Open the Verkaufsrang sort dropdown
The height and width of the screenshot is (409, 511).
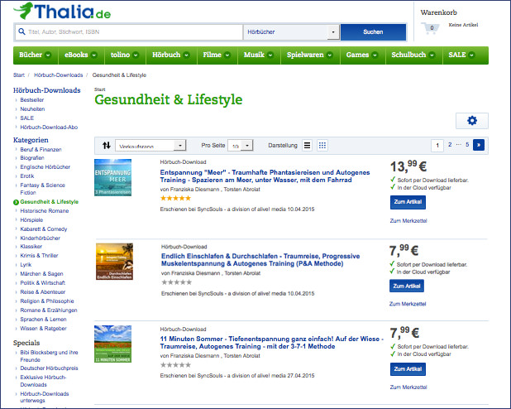(150, 146)
